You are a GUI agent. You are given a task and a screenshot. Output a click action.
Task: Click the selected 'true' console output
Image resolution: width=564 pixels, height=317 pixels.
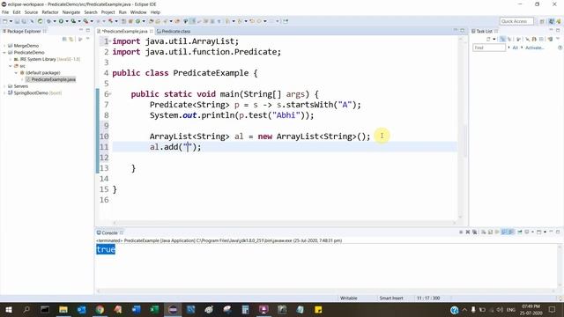coord(106,249)
